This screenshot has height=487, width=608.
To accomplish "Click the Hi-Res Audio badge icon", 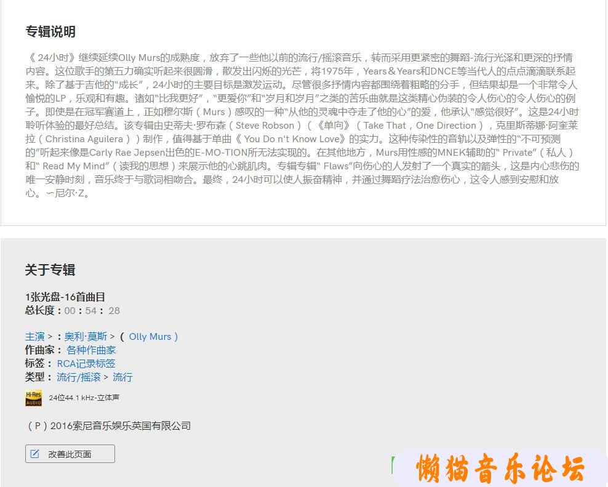I will pos(34,398).
